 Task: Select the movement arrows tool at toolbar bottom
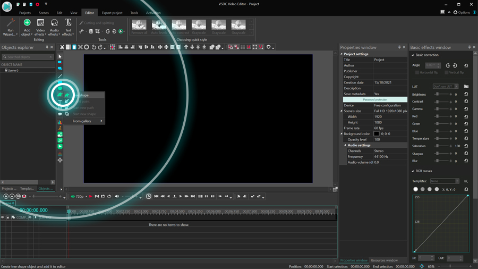pyautogui.click(x=59, y=160)
